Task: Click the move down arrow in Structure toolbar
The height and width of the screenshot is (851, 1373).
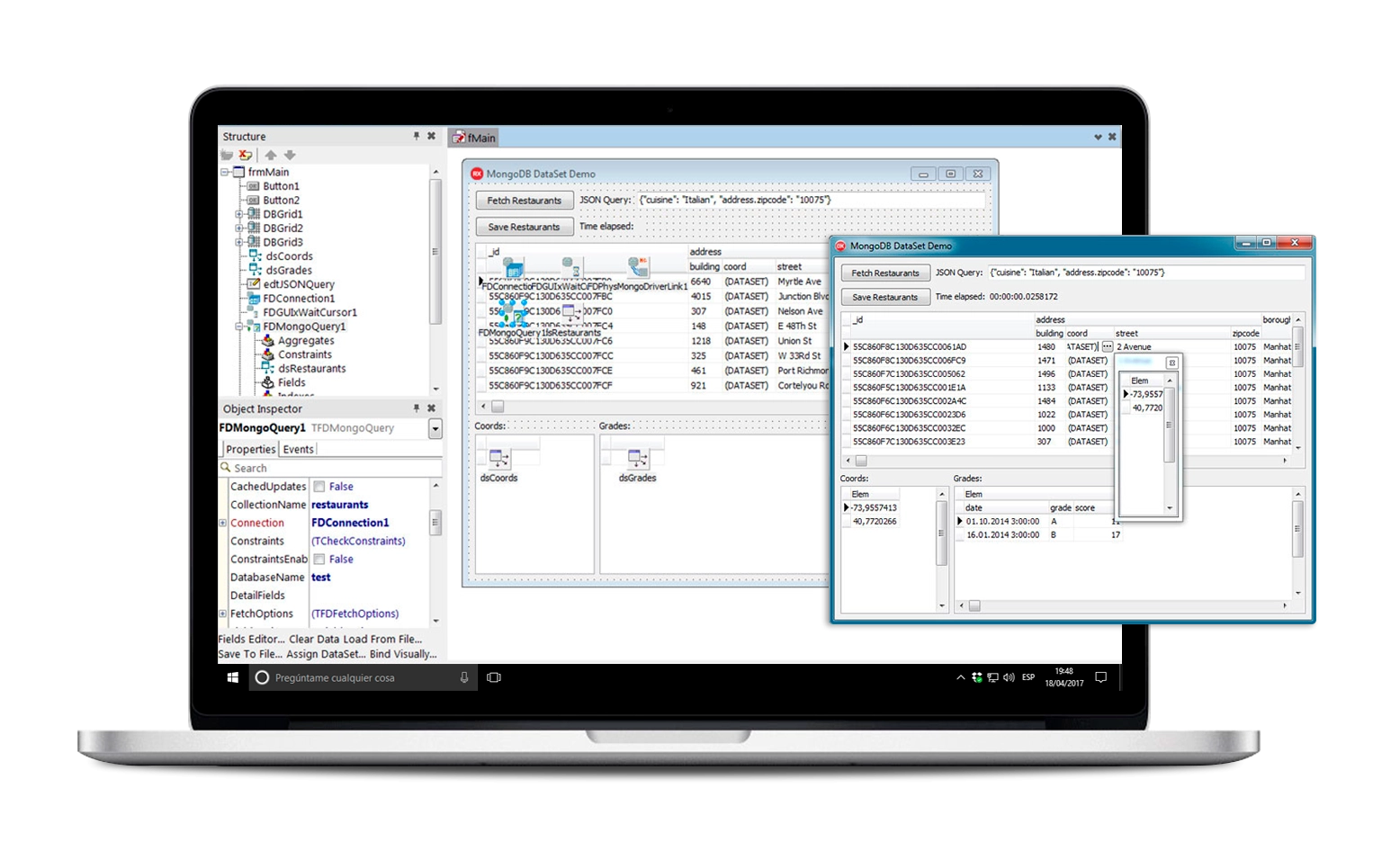Action: click(290, 155)
